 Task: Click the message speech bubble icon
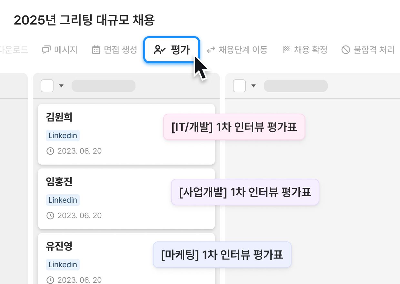pos(46,50)
